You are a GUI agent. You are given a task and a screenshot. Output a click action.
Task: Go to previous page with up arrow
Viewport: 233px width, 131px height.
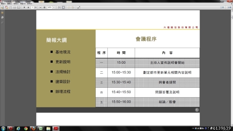24,7
